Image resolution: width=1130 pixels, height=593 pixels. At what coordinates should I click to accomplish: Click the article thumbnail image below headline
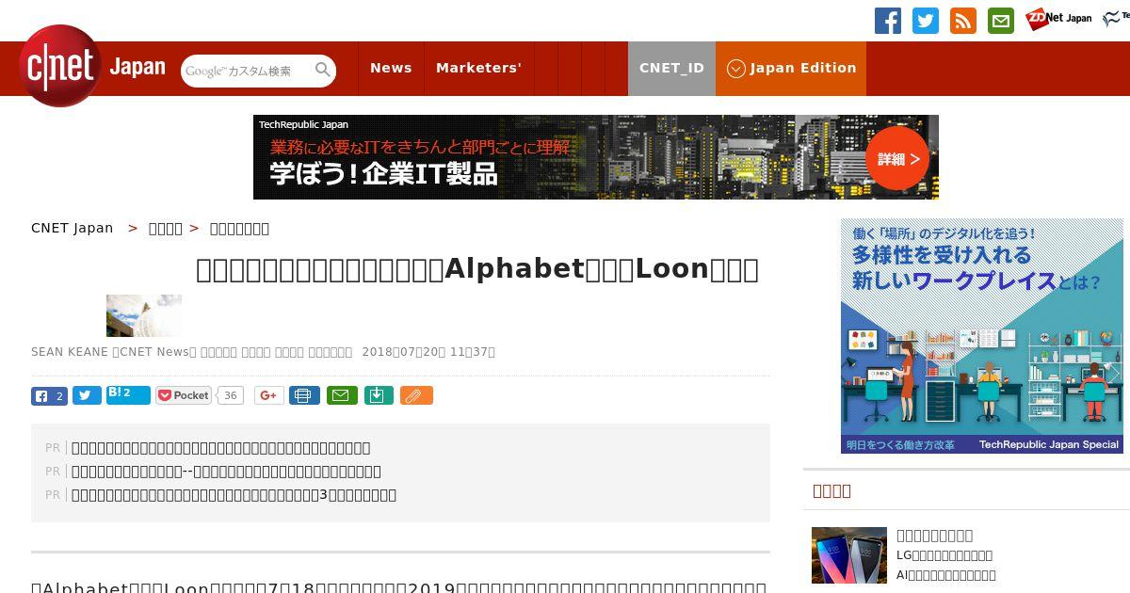[x=144, y=315]
